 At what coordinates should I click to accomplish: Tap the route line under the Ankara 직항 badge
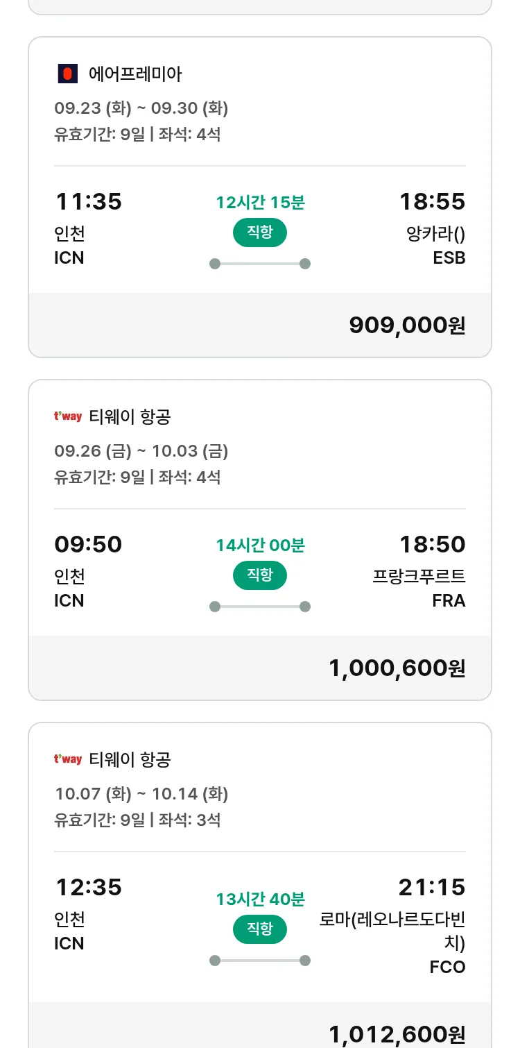(x=260, y=264)
